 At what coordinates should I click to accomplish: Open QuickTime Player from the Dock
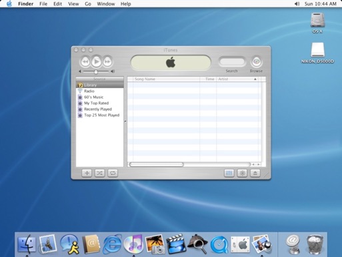tap(219, 245)
